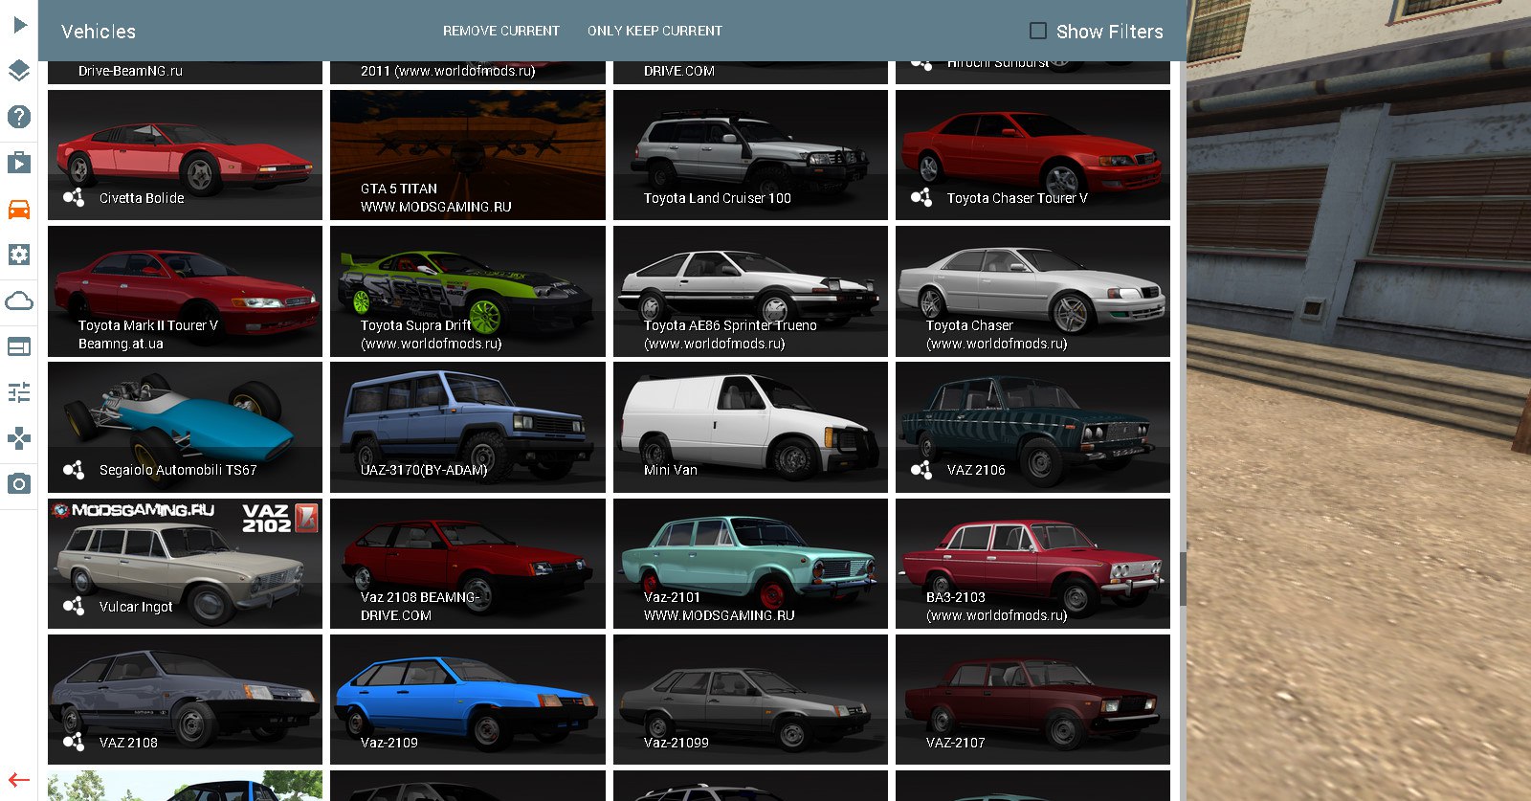Select the white Toyota Chaser worldofmods thumbnail
Screen dimensions: 1531x801
point(1032,291)
